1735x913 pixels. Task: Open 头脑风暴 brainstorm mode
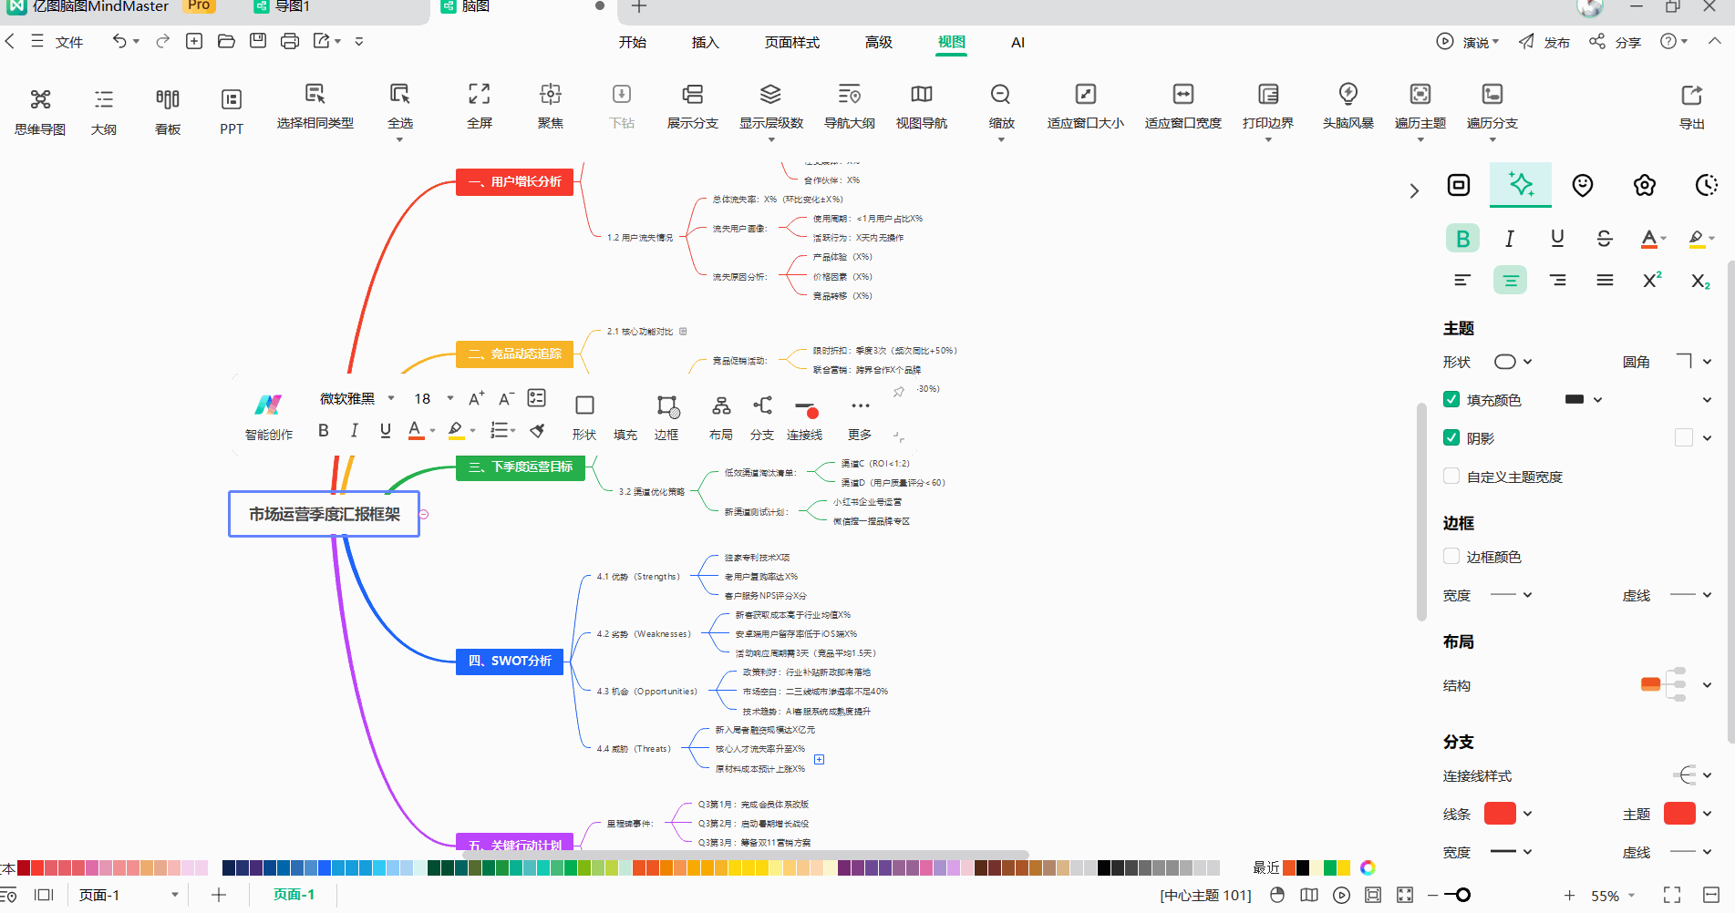1348,95
